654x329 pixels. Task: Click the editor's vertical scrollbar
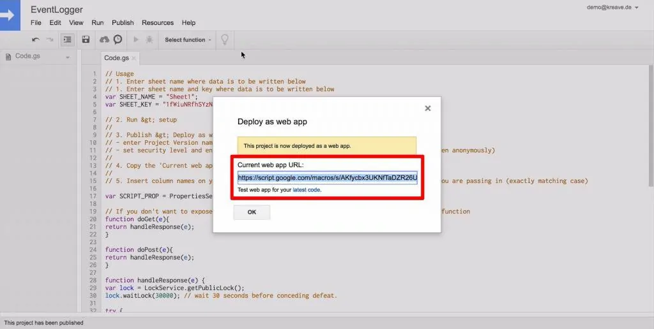point(651,125)
